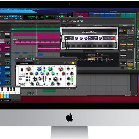Show stomp pedals gear category in AmpliTube
Screen dimensions: 139x139
(x=121, y=31)
